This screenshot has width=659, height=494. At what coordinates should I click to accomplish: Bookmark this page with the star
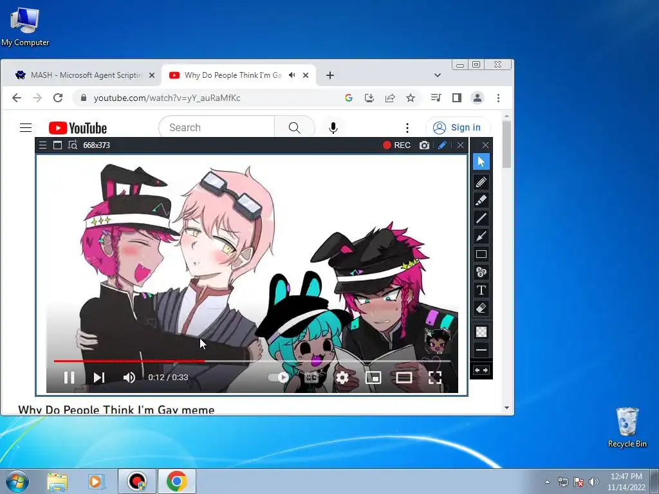click(411, 98)
